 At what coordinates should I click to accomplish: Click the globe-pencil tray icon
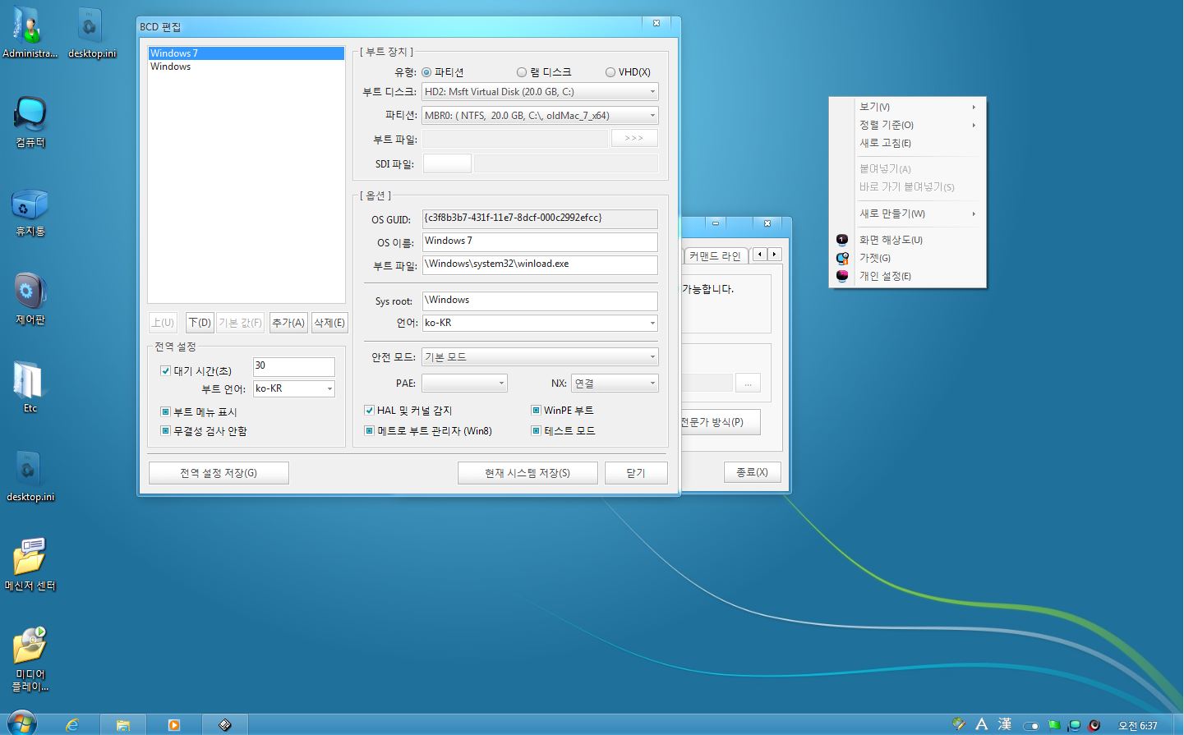(958, 724)
